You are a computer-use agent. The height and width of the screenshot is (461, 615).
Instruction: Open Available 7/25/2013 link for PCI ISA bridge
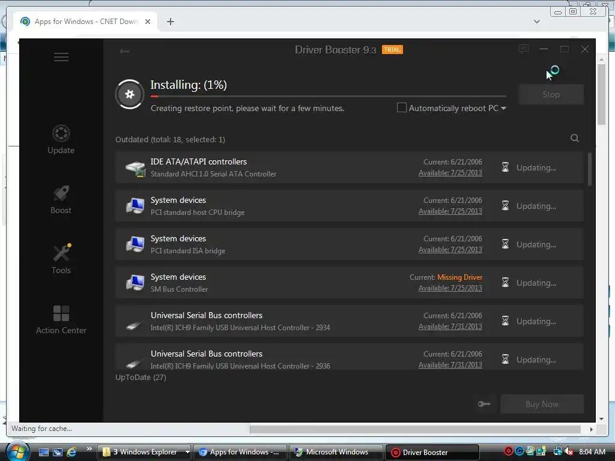click(450, 250)
